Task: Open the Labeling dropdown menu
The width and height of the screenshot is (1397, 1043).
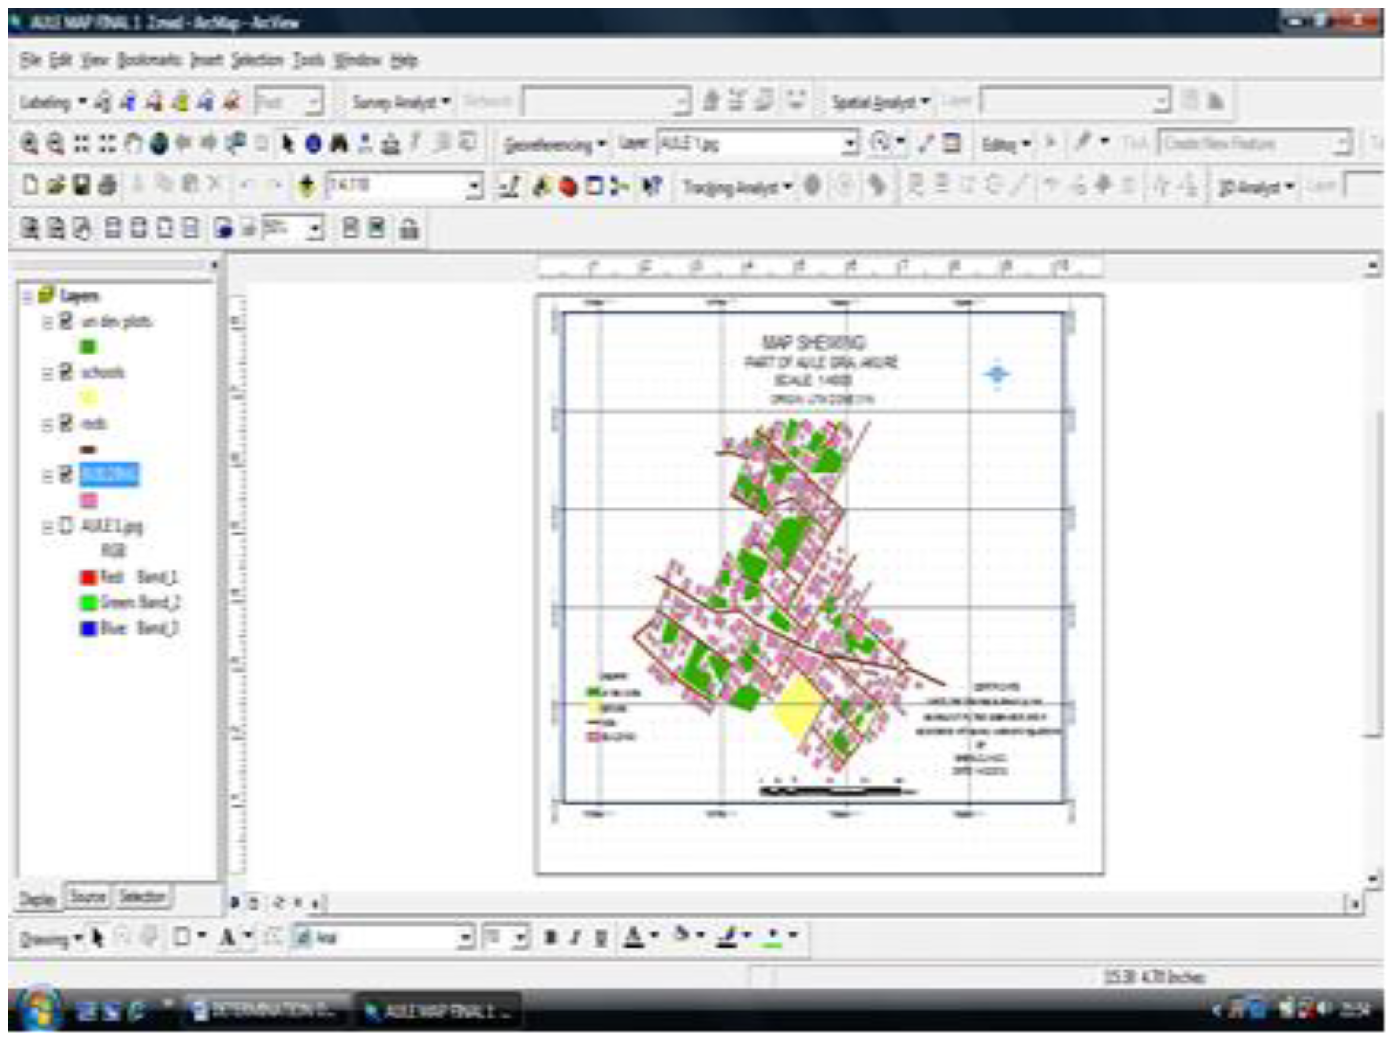Action: pyautogui.click(x=53, y=102)
